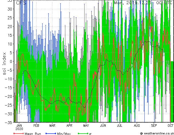The image size is (174, 135).
Task: Click the green sigma legend swatch
Action: 83,133
